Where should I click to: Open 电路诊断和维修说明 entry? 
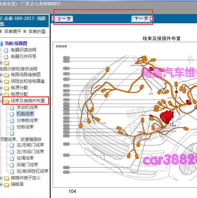[x=19, y=69]
